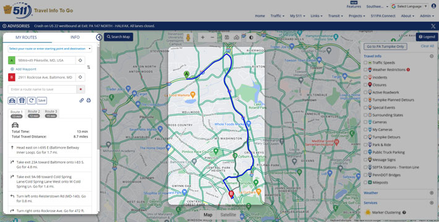Expand the Weather legend section
The image size is (439, 222).
pyautogui.click(x=432, y=193)
